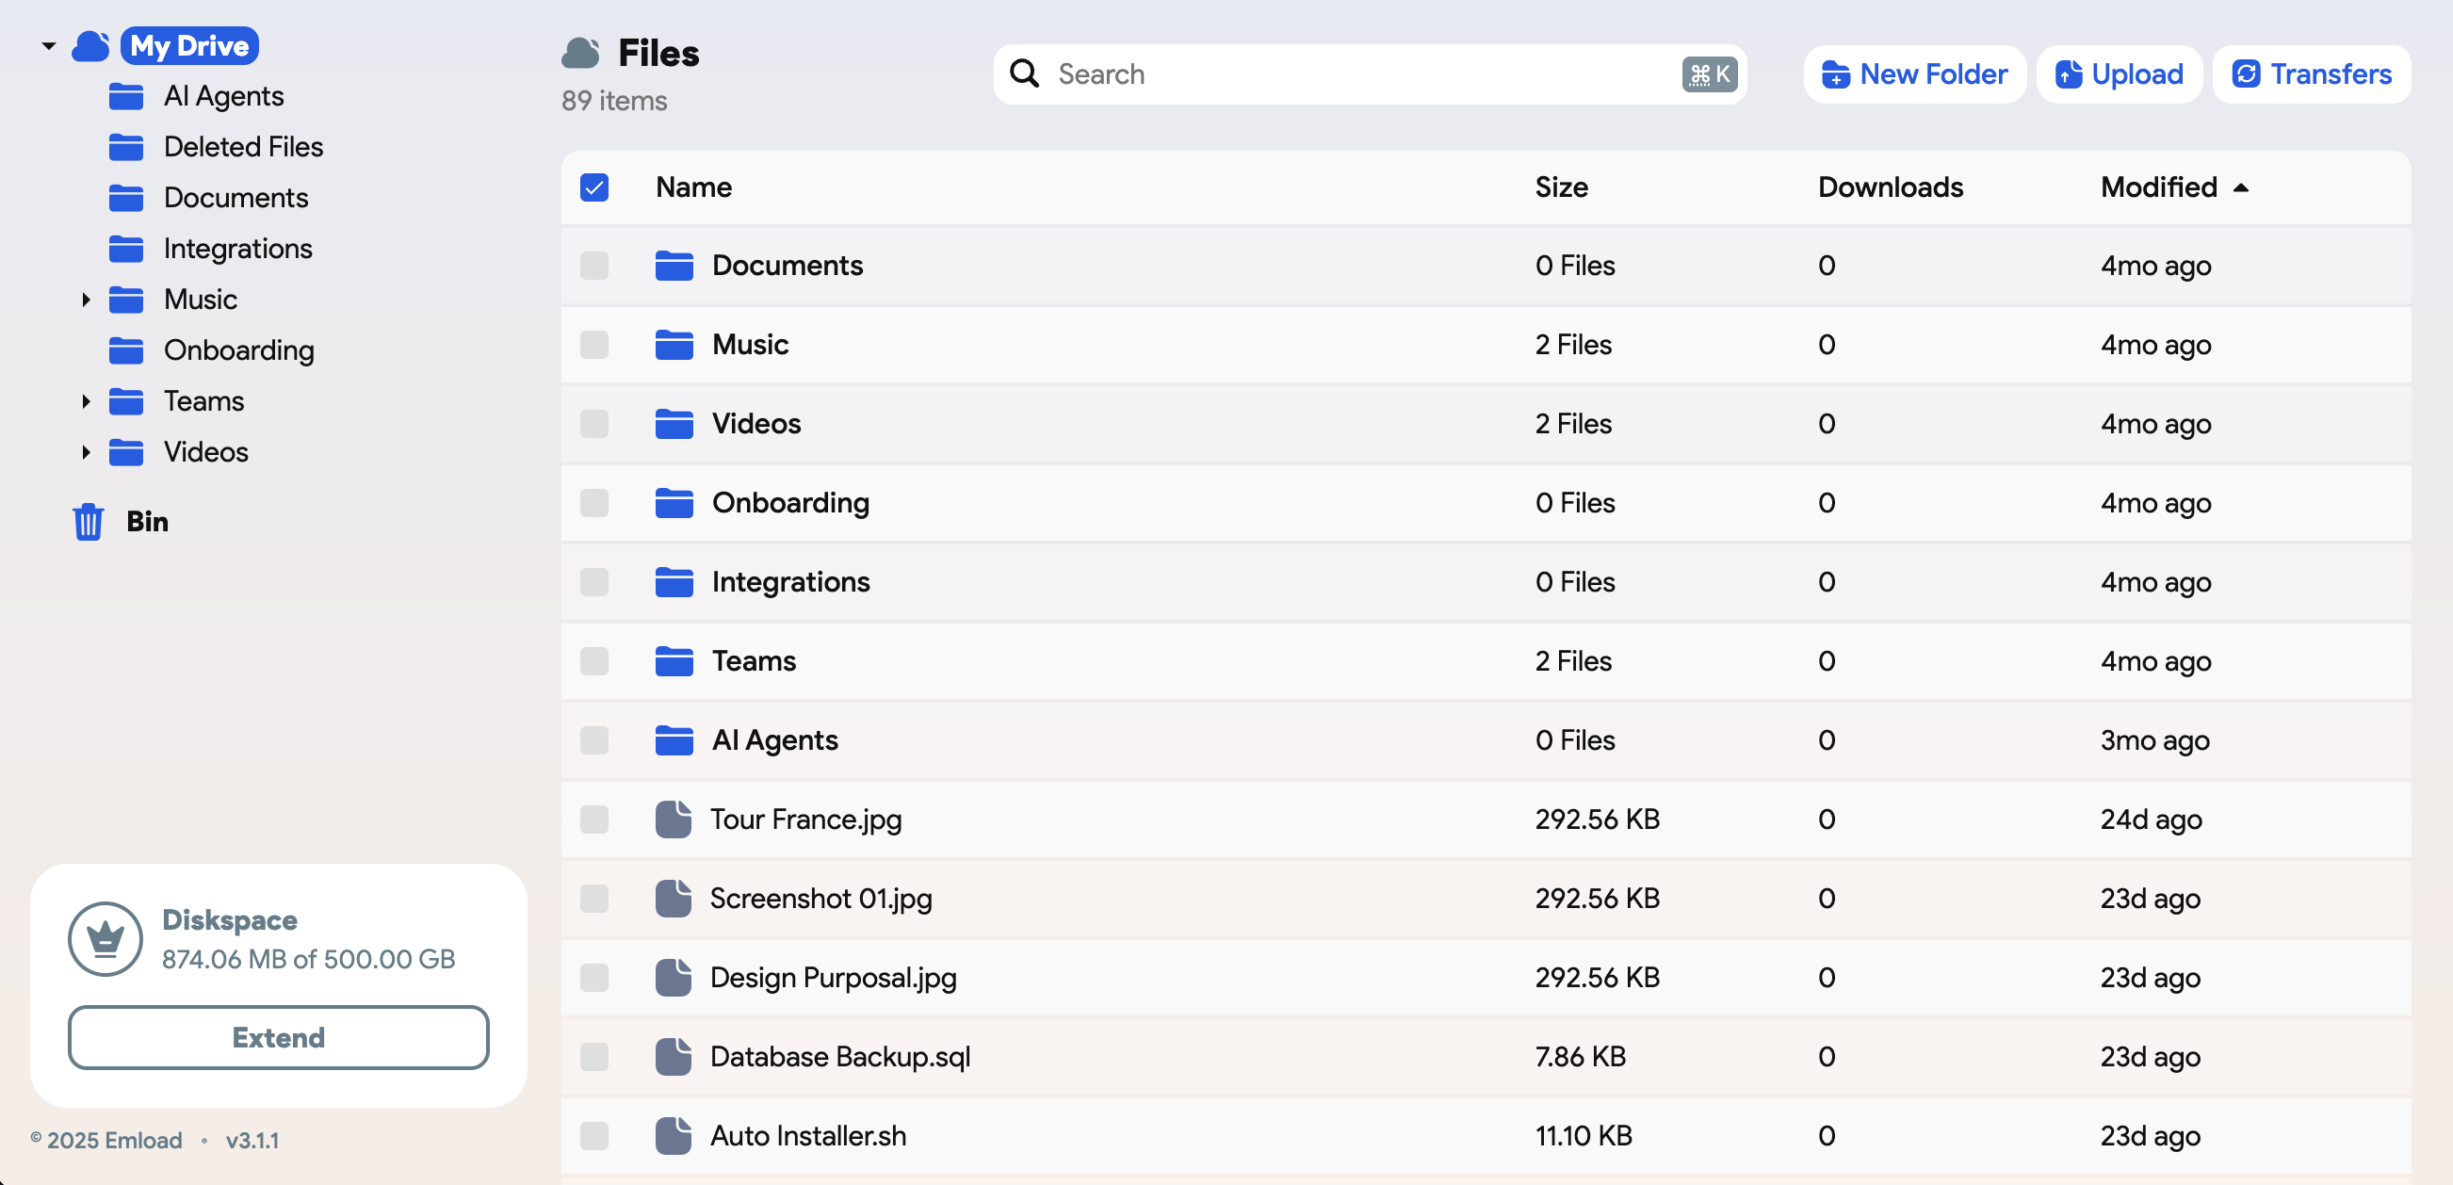Check the AI Agents row checkbox

pos(594,740)
